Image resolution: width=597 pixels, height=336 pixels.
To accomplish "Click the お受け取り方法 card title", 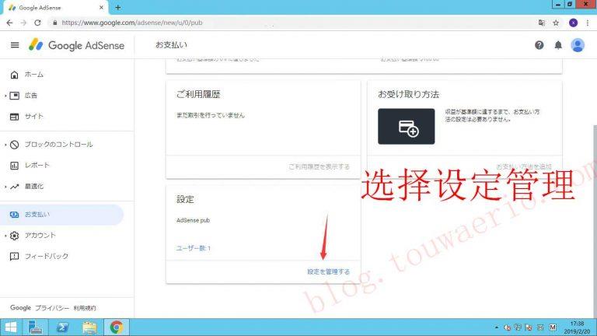I will [409, 94].
